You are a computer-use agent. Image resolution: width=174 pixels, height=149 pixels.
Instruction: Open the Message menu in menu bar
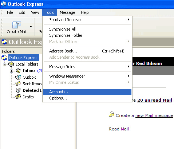click(67, 12)
